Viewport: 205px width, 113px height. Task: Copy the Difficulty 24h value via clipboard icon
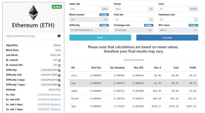[59, 75]
